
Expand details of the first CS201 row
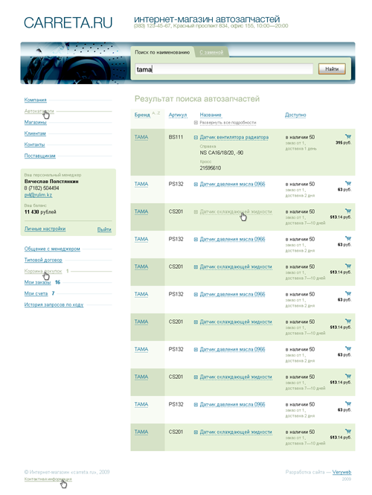[x=196, y=211]
